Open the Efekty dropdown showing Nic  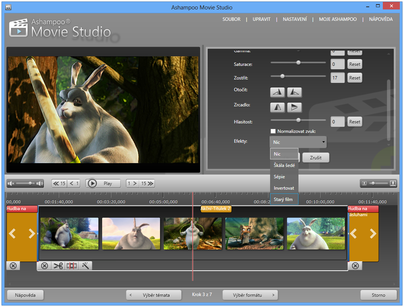(298, 142)
